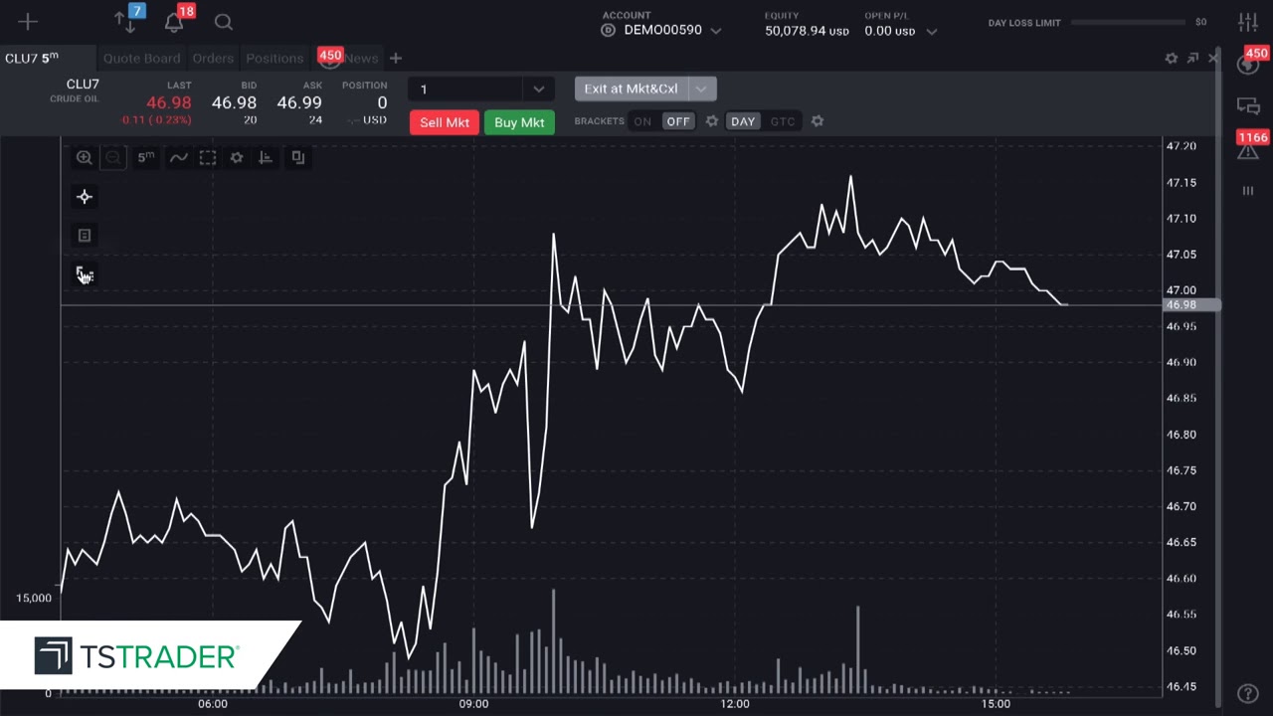Viewport: 1273px width, 716px height.
Task: Click the overlapping squares icon in chart toolbar
Action: [297, 157]
